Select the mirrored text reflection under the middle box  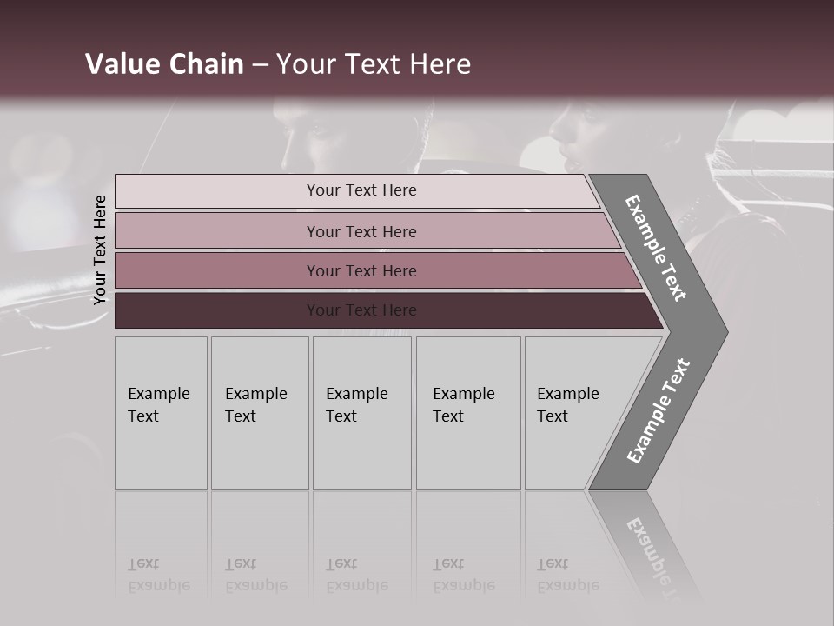[357, 576]
